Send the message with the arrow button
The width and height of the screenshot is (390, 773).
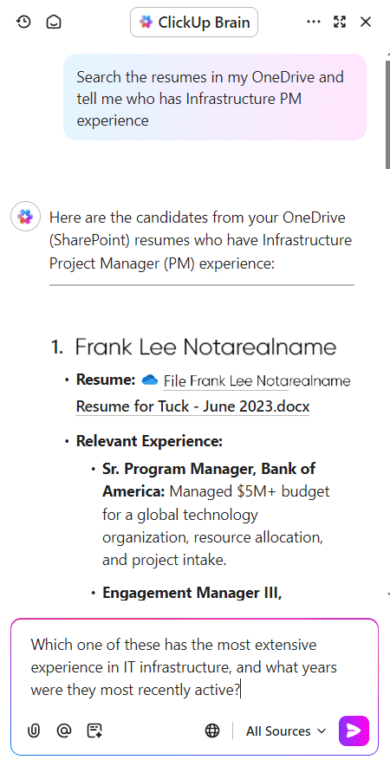click(x=354, y=731)
